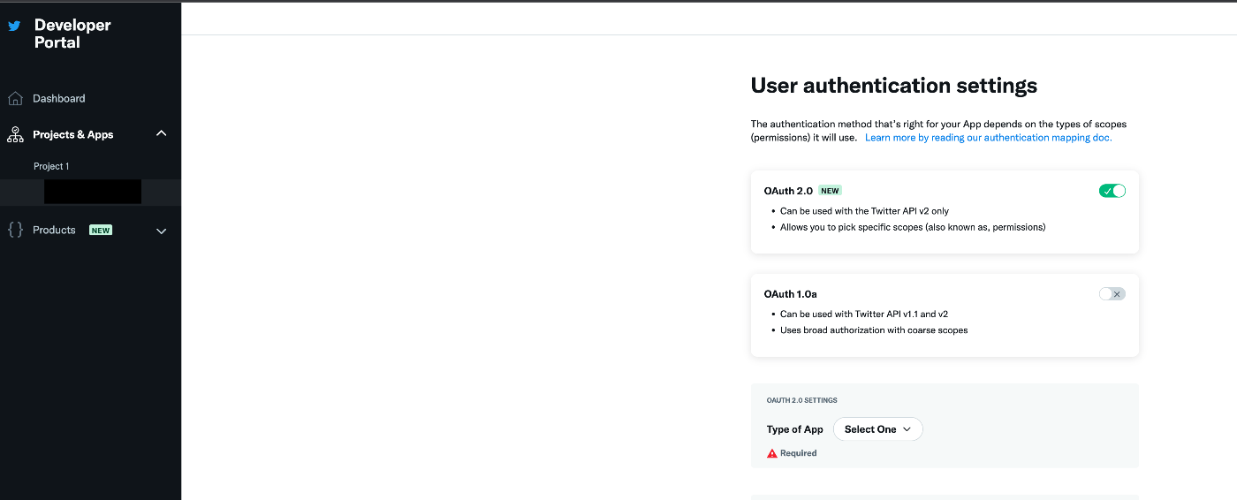Click the Required validation text
This screenshot has height=500, width=1237.
pyautogui.click(x=799, y=453)
